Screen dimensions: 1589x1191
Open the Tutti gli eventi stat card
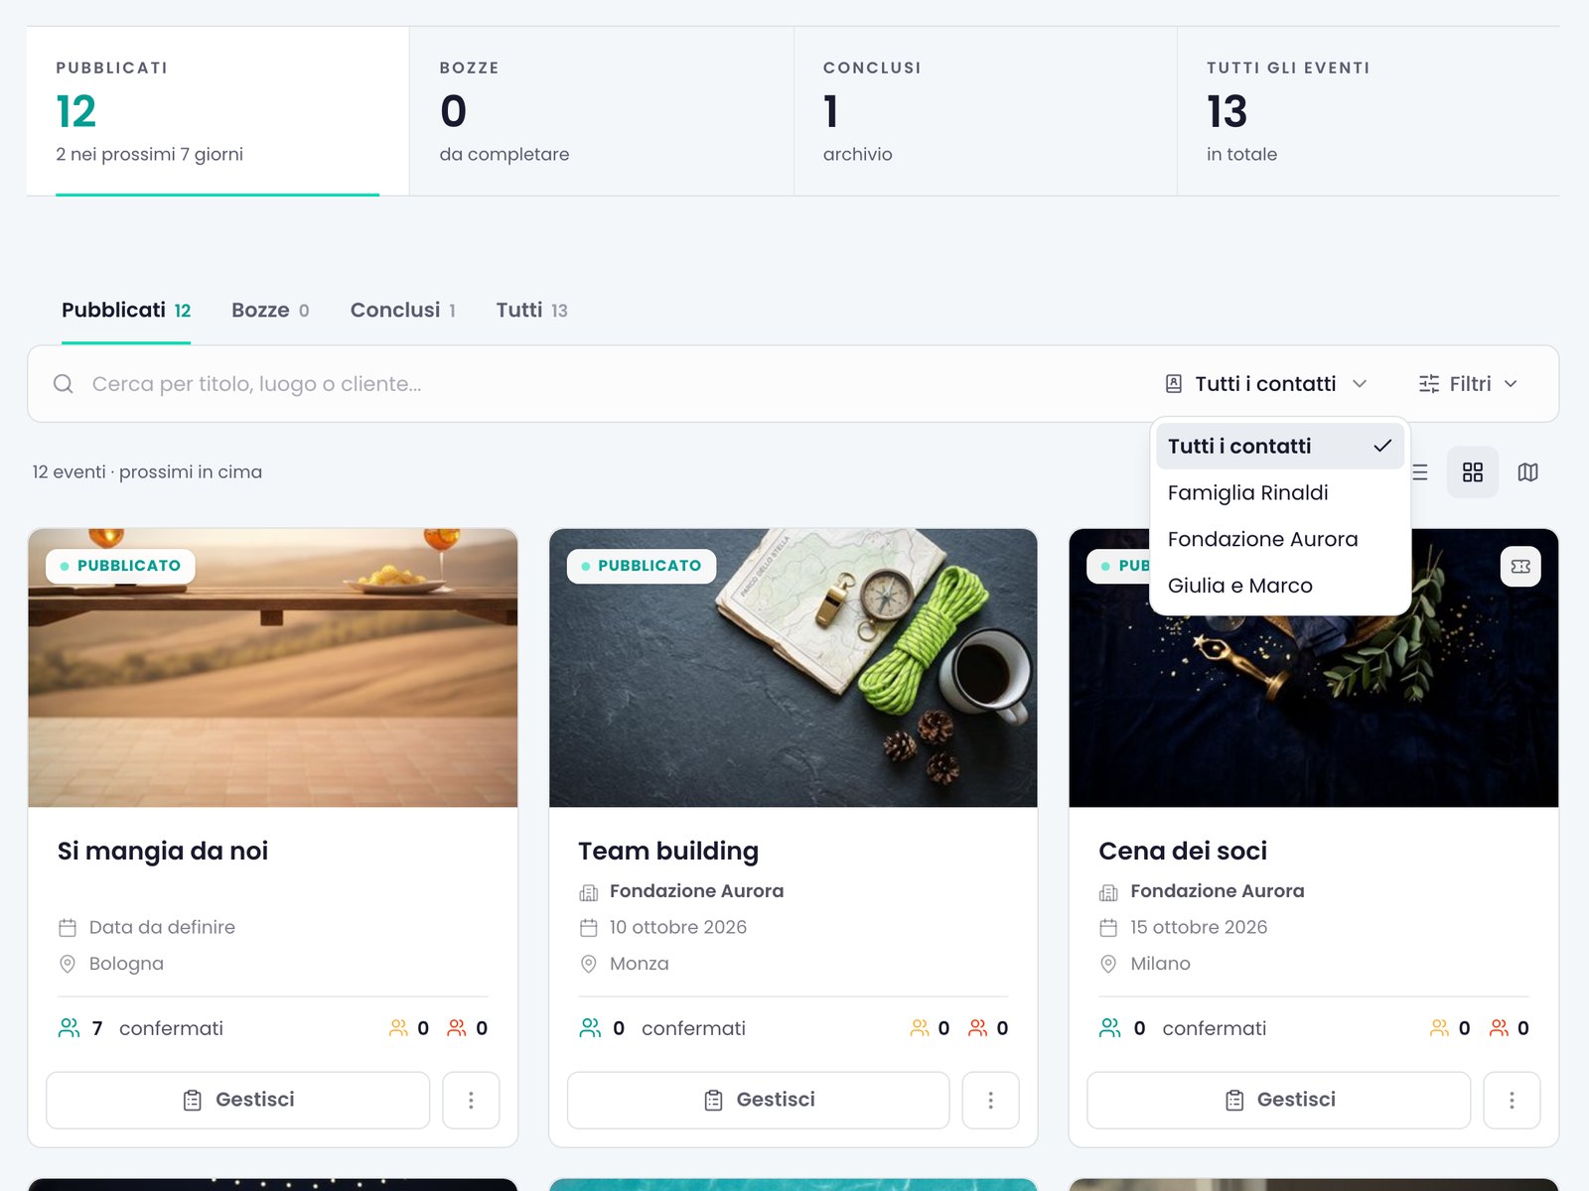click(1369, 111)
